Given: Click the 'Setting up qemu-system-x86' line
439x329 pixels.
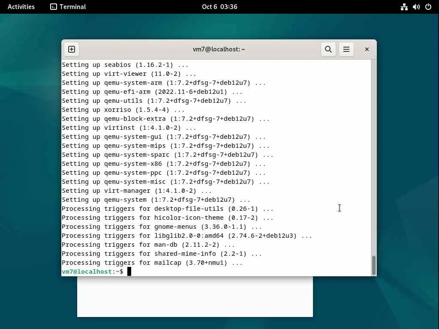Looking at the screenshot, I should pos(163,164).
